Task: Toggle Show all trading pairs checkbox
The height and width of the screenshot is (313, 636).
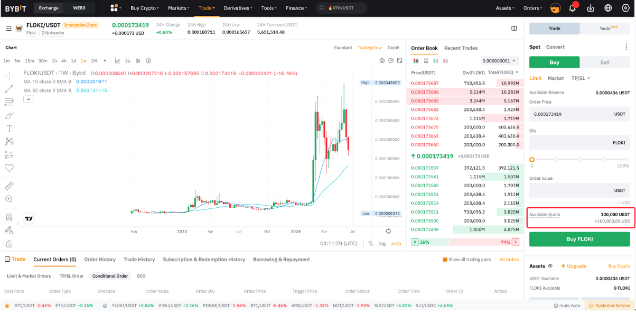Action: tap(445, 260)
